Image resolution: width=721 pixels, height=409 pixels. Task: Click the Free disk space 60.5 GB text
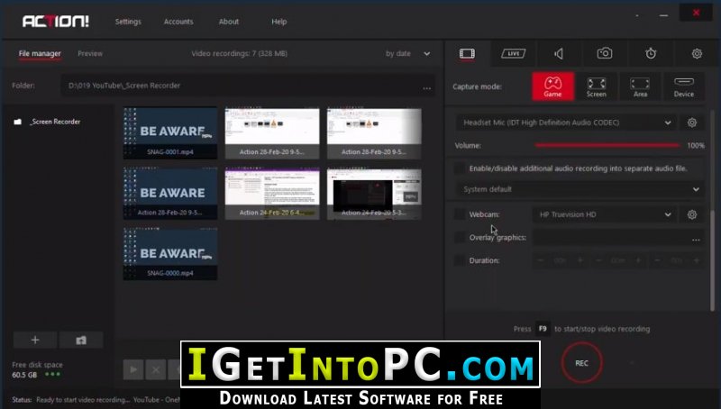click(37, 369)
